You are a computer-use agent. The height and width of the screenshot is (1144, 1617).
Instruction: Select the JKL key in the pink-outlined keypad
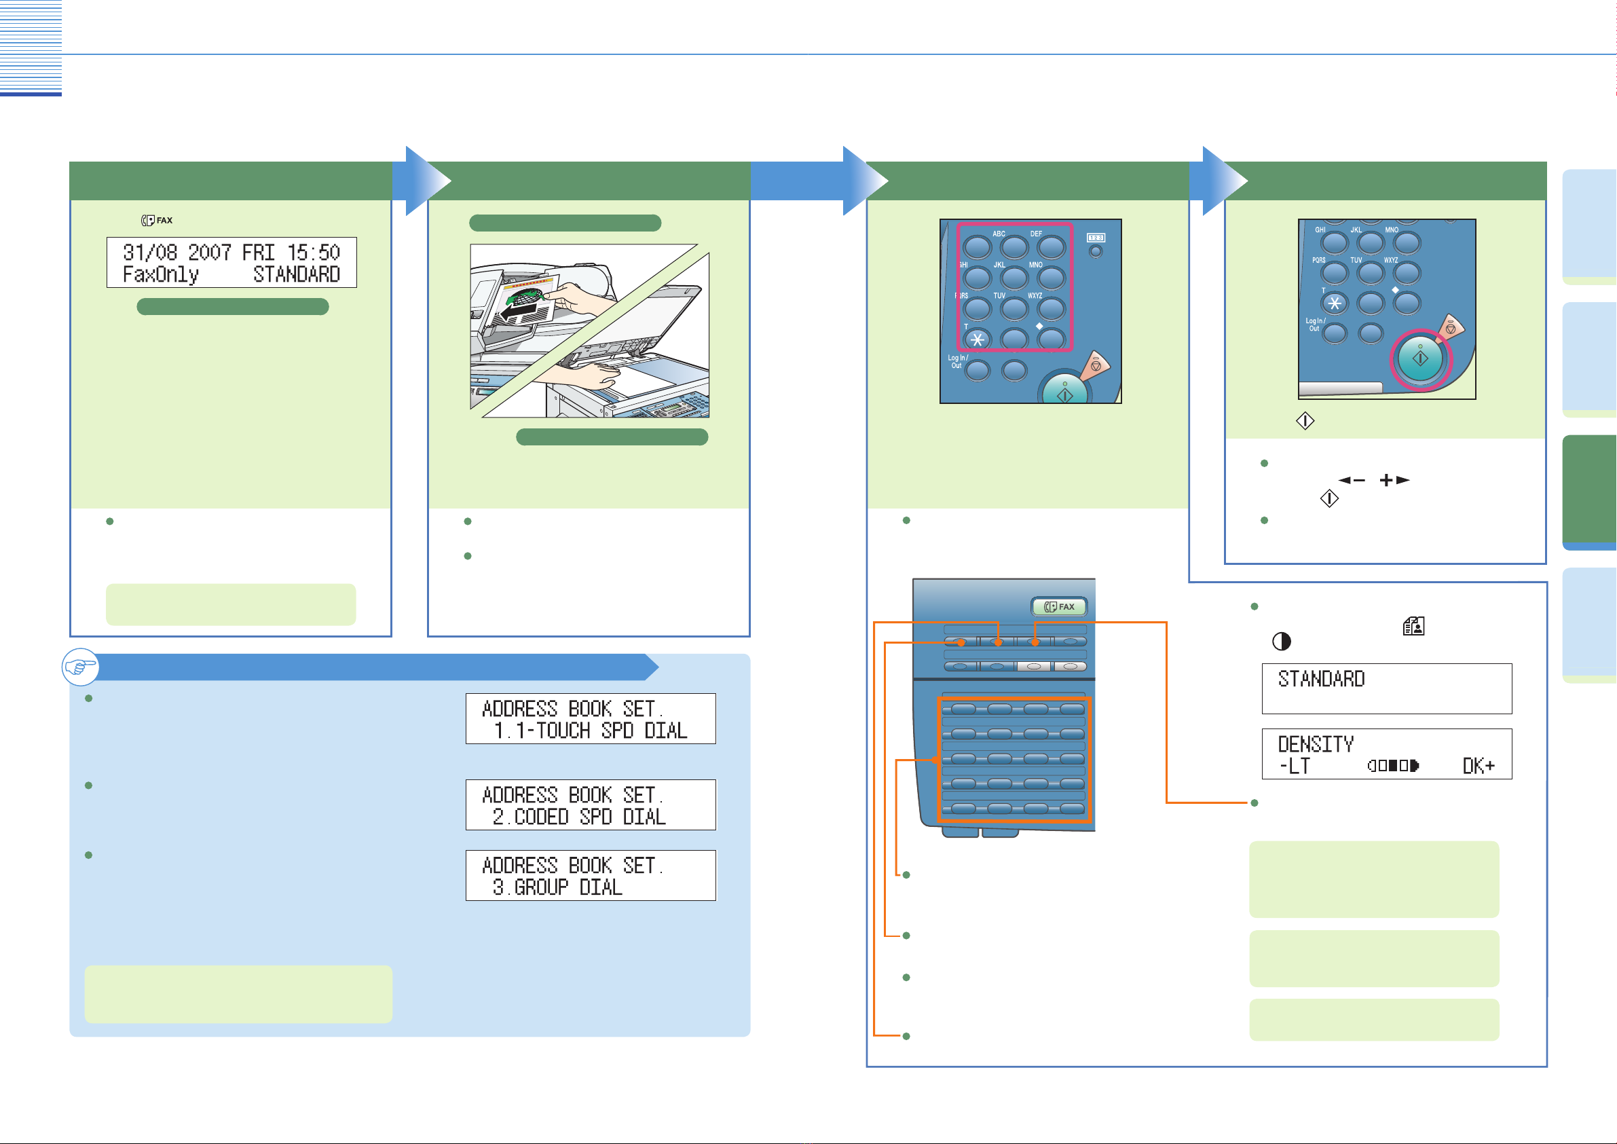coord(1014,278)
